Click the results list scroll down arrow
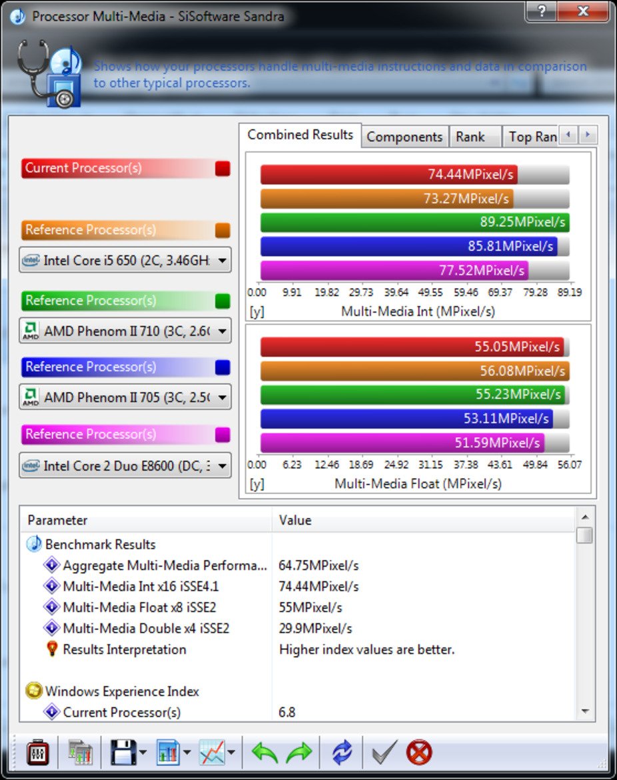The image size is (617, 780). [585, 711]
